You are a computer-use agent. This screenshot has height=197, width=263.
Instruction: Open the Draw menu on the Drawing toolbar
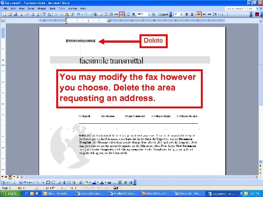click(6, 182)
